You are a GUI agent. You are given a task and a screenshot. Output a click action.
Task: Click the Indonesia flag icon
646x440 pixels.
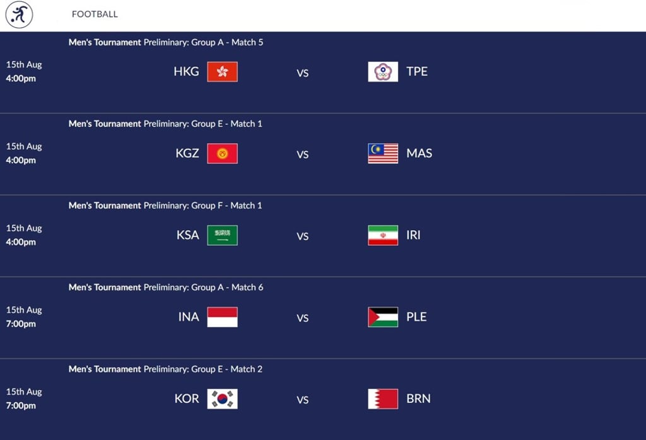tap(222, 317)
